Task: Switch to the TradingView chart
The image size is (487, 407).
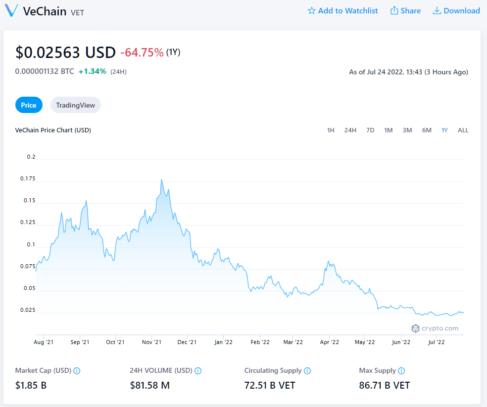Action: [75, 105]
